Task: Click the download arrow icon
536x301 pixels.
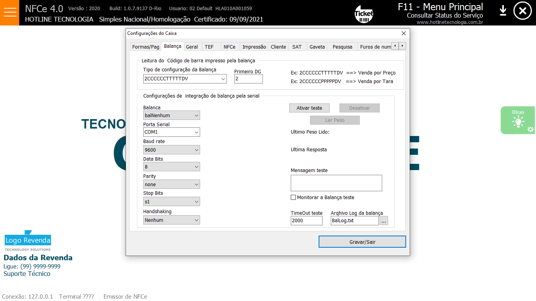Action: (x=503, y=11)
